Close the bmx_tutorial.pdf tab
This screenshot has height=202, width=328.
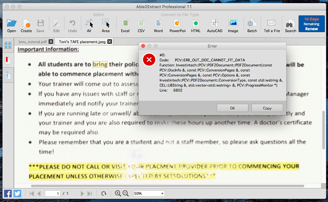[51, 42]
